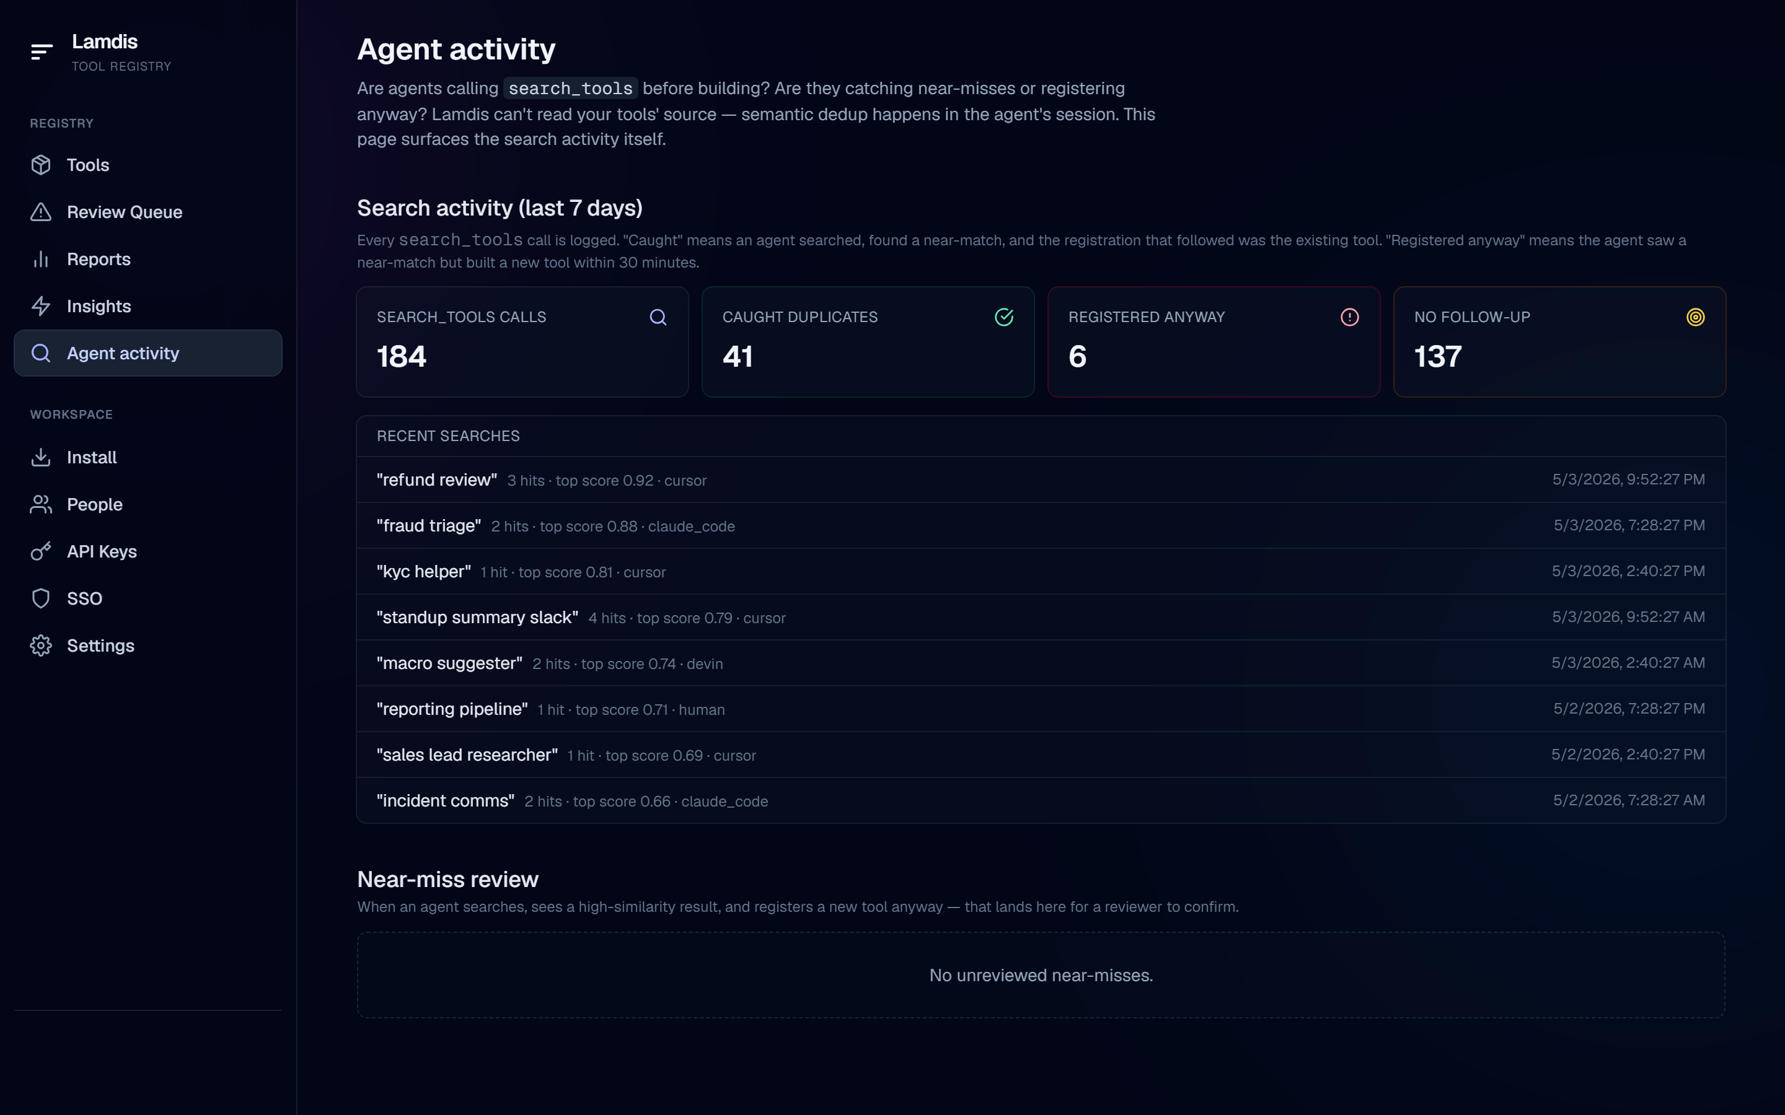
Task: Click the REGISTERED ANYWAY card label
Action: 1146,317
